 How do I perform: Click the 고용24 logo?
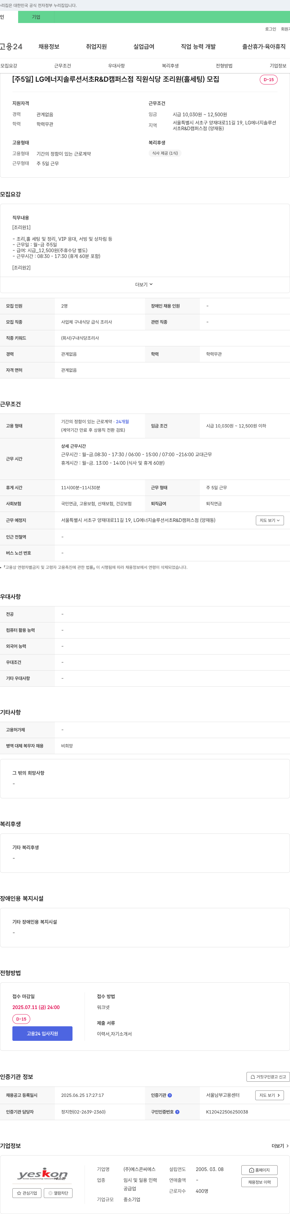(11, 47)
